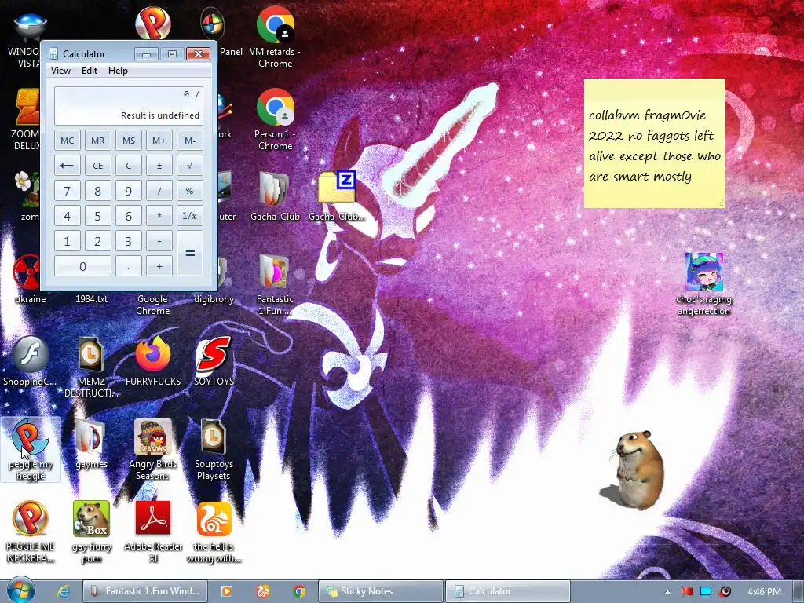This screenshot has height=603, width=804.
Task: Launch the PEGGLE ME NECKBEA... shortcut
Action: pos(31,532)
